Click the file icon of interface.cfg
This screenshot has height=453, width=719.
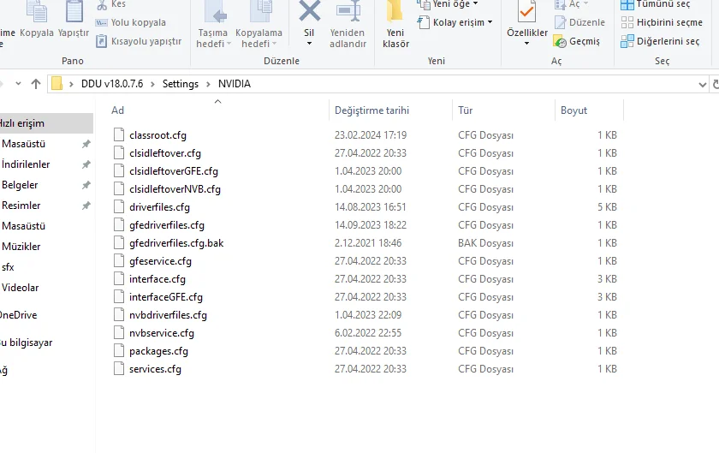tap(119, 278)
